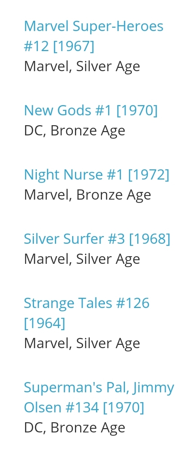Viewport: 193px width, 462px height.
Task: Click 'DC, Bronze Age' under New Gods
Action: pyautogui.click(x=75, y=131)
